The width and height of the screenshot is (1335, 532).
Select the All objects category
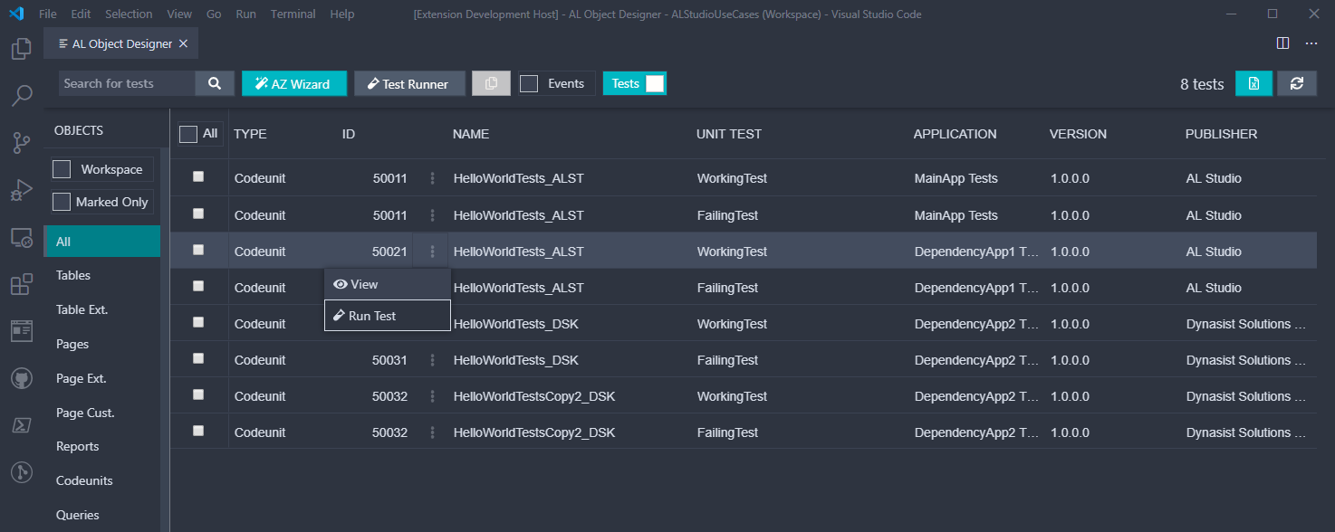point(102,242)
